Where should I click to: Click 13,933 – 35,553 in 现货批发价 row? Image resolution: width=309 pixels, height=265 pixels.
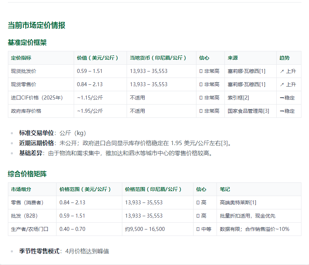click(149, 71)
